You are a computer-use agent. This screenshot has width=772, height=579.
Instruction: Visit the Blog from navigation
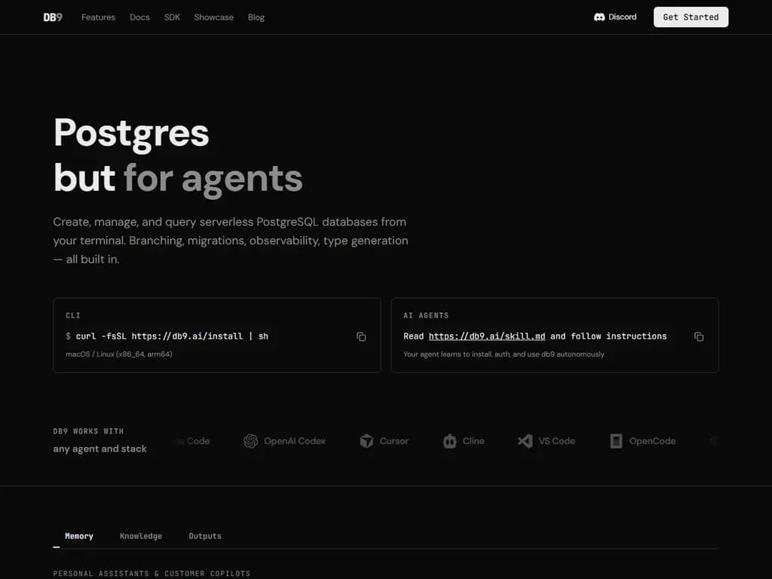256,17
